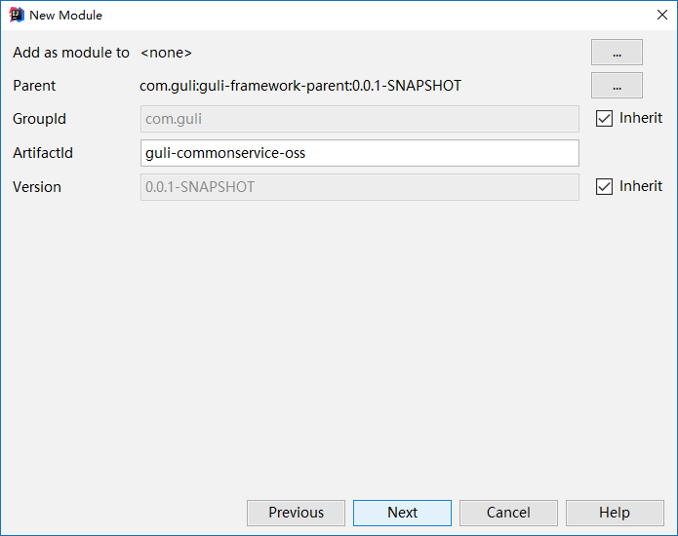This screenshot has width=678, height=536.
Task: Click the Version label
Action: coord(37,186)
